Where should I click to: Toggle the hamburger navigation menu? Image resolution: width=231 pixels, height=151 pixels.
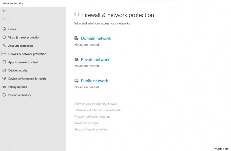coord(4,19)
